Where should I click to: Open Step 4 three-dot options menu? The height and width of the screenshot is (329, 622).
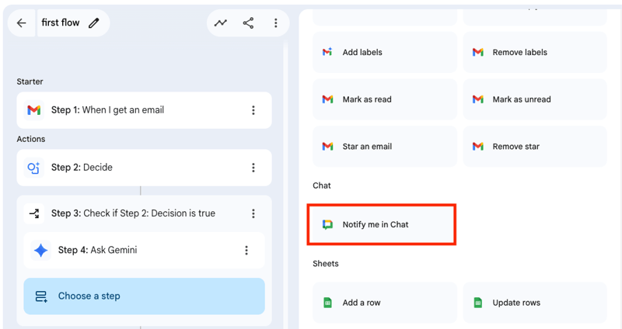click(246, 250)
